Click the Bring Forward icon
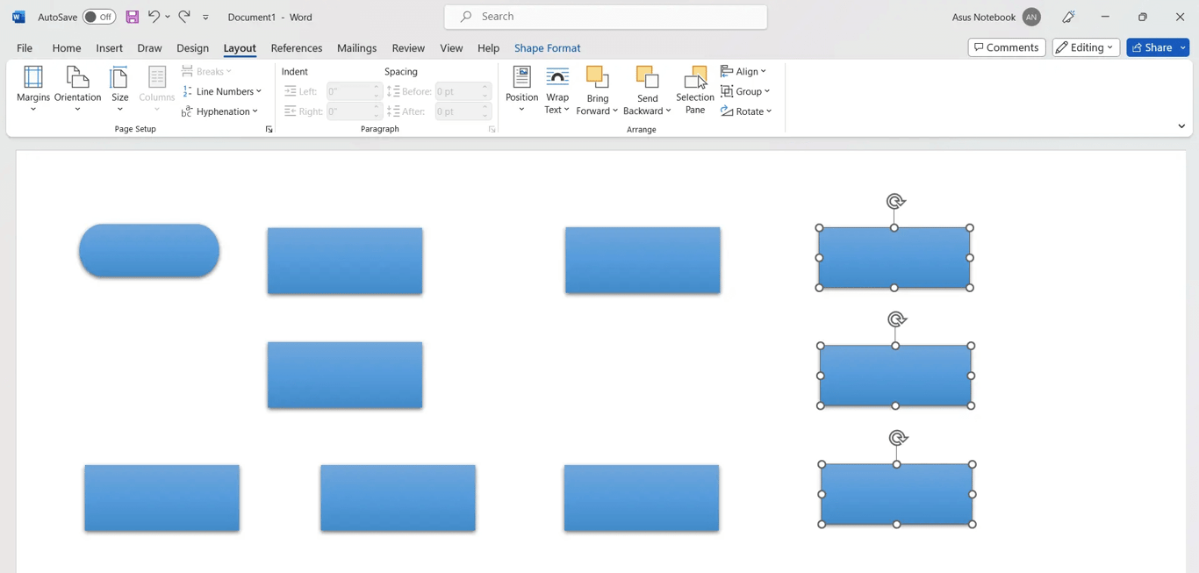The image size is (1199, 573). point(598,78)
